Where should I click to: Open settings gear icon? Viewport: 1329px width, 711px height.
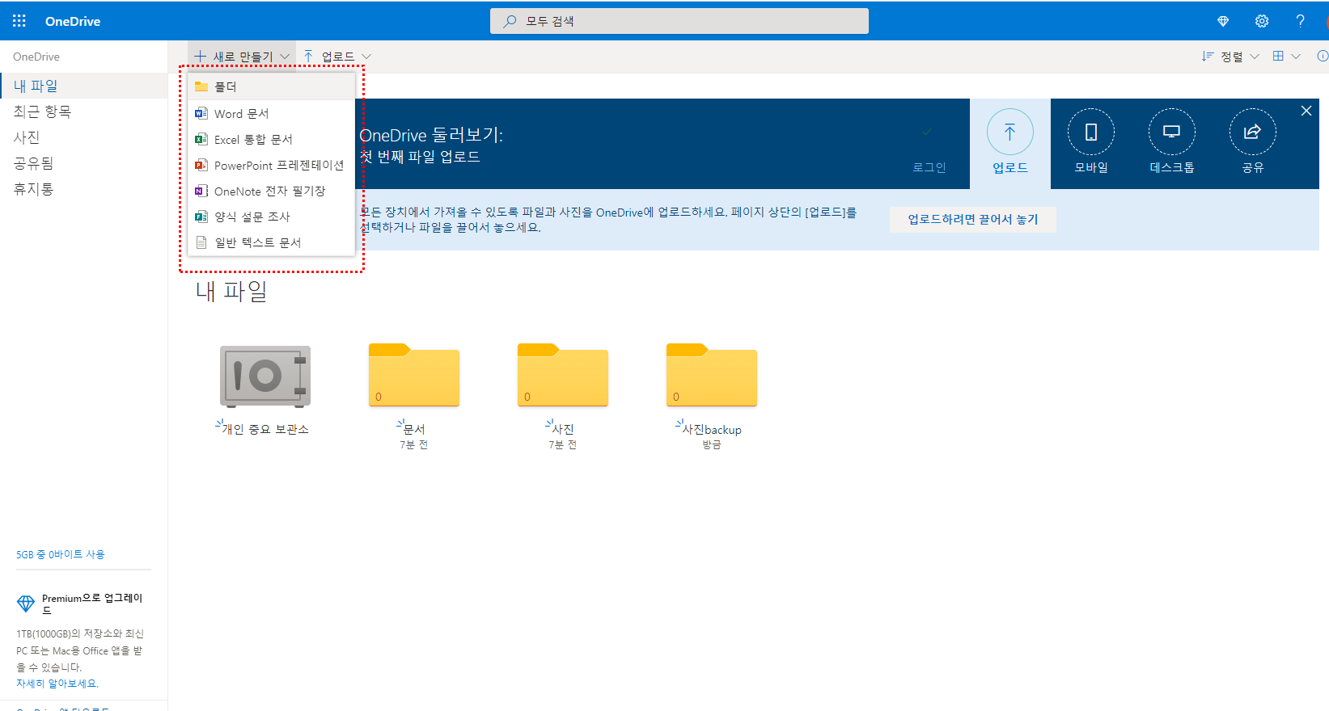[x=1262, y=21]
